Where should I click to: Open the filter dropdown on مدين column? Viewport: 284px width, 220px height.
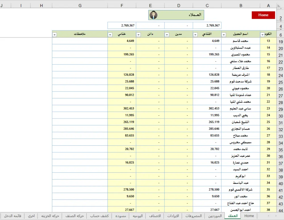pyautogui.click(x=167, y=35)
